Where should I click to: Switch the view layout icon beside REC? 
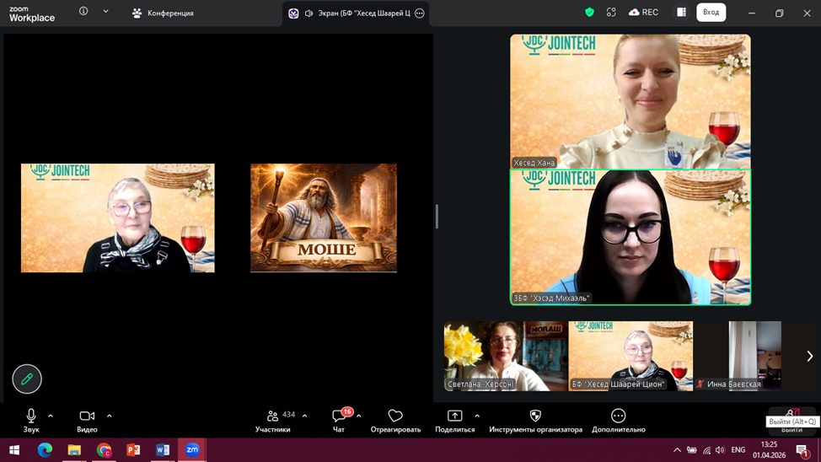click(679, 13)
